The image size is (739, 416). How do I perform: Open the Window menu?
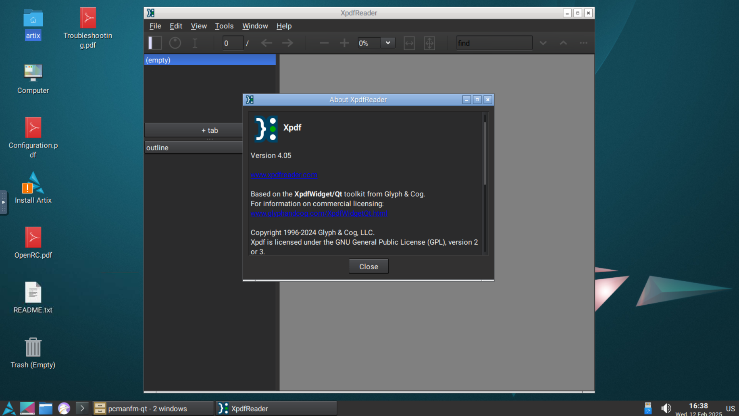(255, 26)
